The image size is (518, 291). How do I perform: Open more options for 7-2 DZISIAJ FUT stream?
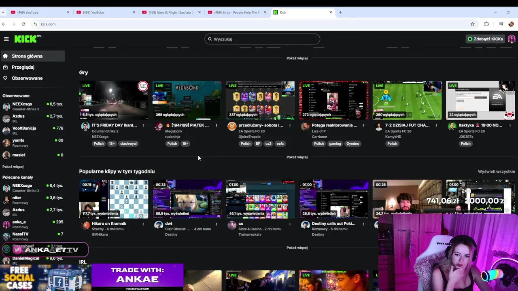(x=436, y=125)
